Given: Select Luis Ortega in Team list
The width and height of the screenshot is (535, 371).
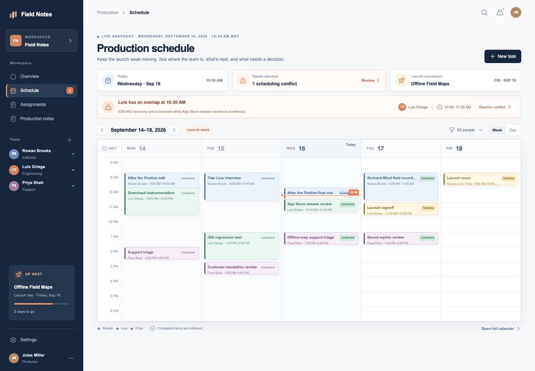Looking at the screenshot, I should (x=42, y=170).
